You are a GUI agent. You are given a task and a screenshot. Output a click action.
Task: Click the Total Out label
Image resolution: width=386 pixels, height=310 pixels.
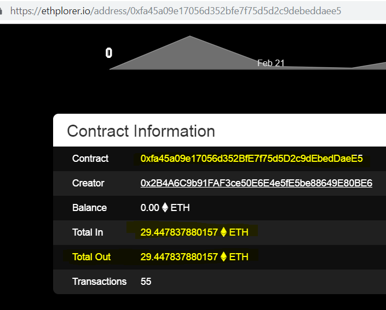click(x=91, y=257)
